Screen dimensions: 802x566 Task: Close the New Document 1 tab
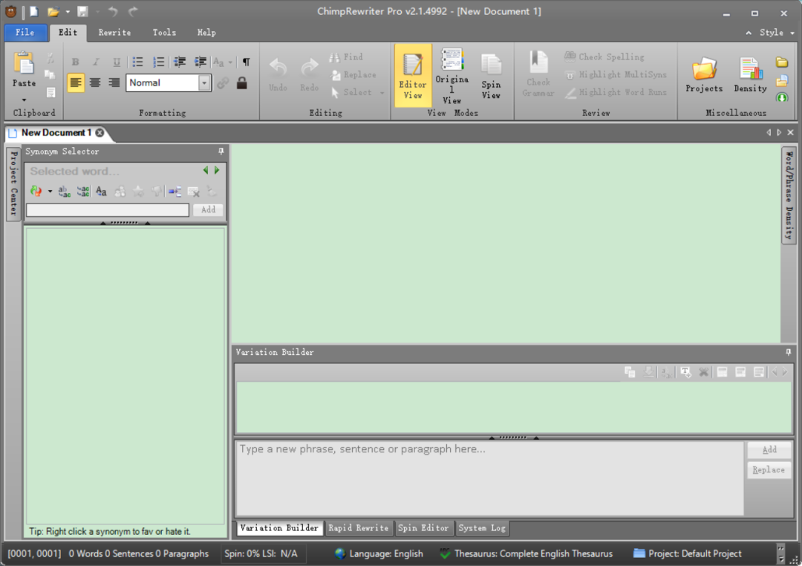(100, 132)
